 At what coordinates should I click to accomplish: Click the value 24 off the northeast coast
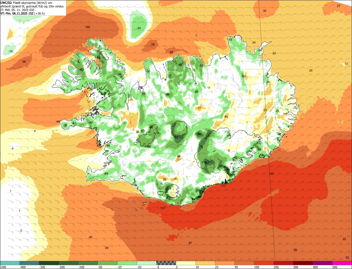[x=254, y=42]
